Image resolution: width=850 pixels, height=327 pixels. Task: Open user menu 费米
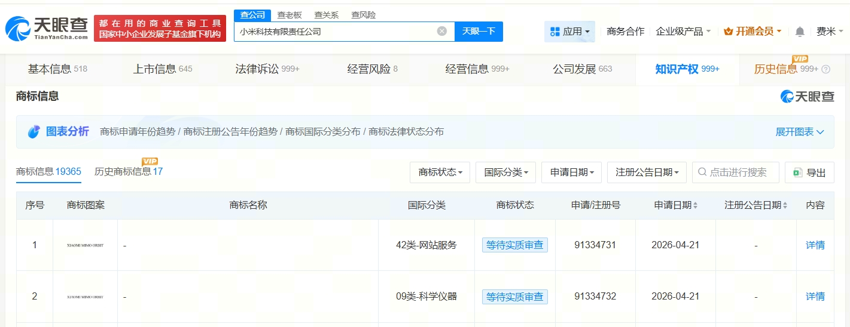click(830, 31)
